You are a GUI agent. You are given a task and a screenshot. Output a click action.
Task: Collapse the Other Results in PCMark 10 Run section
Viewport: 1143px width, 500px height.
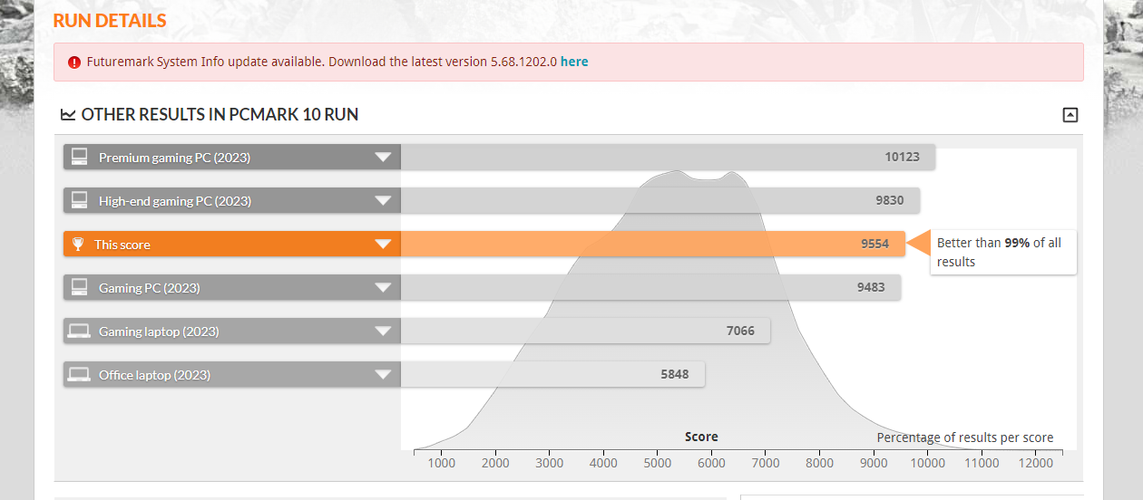1070,115
